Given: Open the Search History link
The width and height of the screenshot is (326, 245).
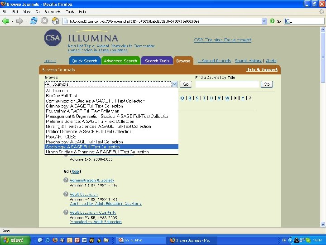Looking at the screenshot, I should coord(248,61).
